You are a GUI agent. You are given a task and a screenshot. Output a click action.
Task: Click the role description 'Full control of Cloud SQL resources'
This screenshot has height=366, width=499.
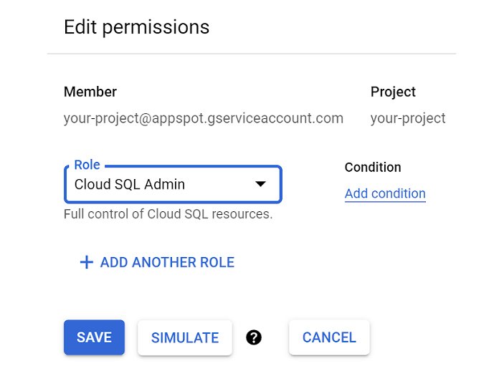pyautogui.click(x=168, y=214)
